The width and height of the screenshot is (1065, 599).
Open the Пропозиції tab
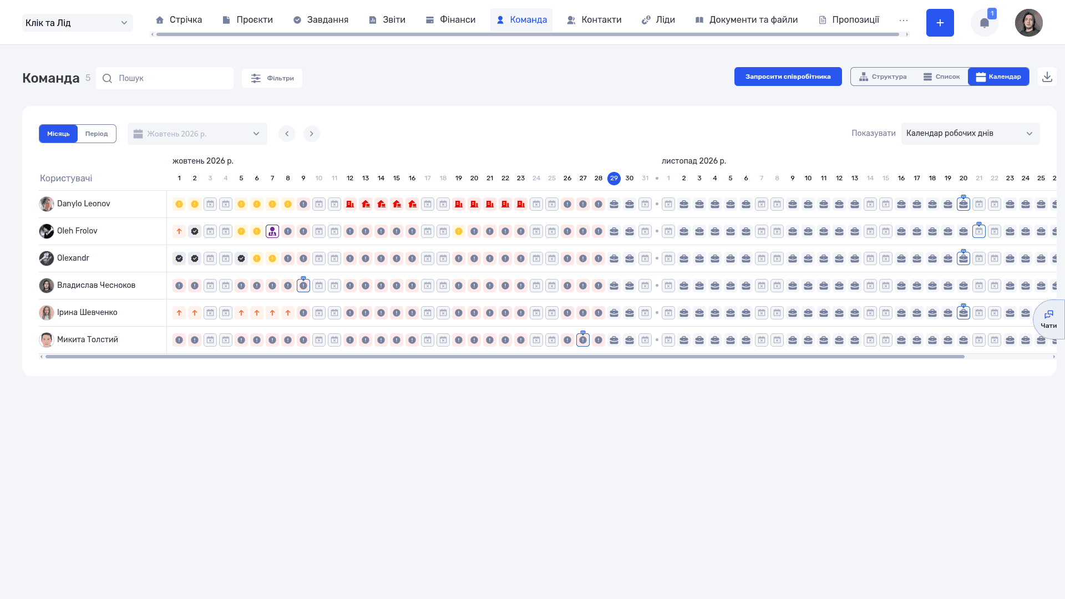pyautogui.click(x=849, y=20)
